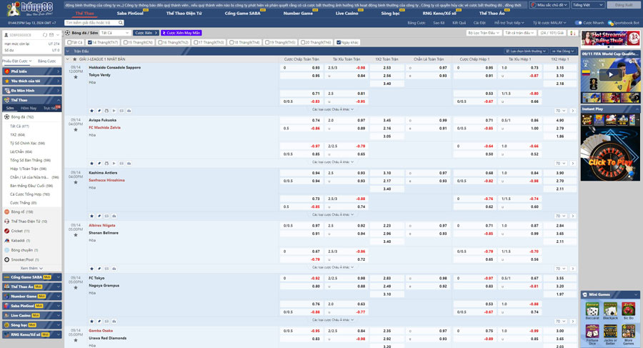Open Saba PinGoal top tab
Screen dimensions: 643x348
click(x=130, y=13)
